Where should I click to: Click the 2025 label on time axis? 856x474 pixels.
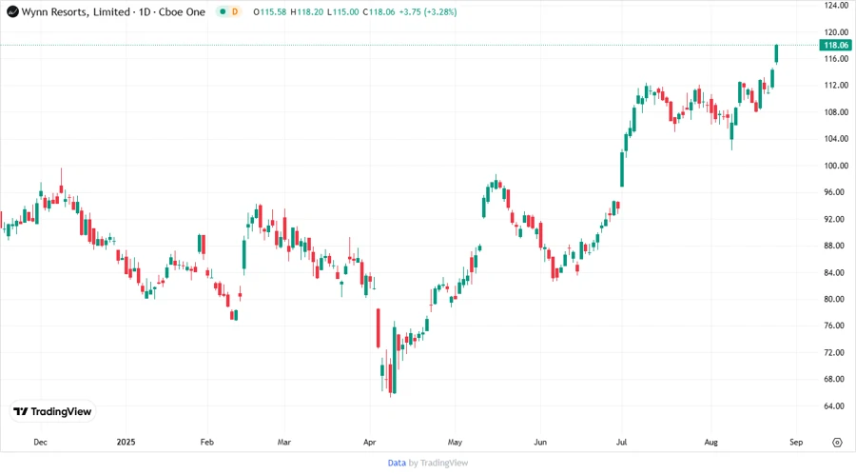click(x=126, y=442)
